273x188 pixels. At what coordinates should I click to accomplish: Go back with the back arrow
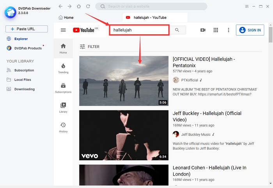pyautogui.click(x=60, y=7)
